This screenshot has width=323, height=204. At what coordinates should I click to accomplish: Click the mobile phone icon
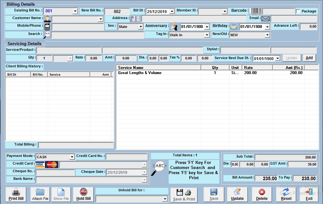tap(47, 27)
